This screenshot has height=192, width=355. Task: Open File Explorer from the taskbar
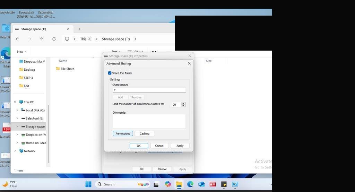click(179, 184)
